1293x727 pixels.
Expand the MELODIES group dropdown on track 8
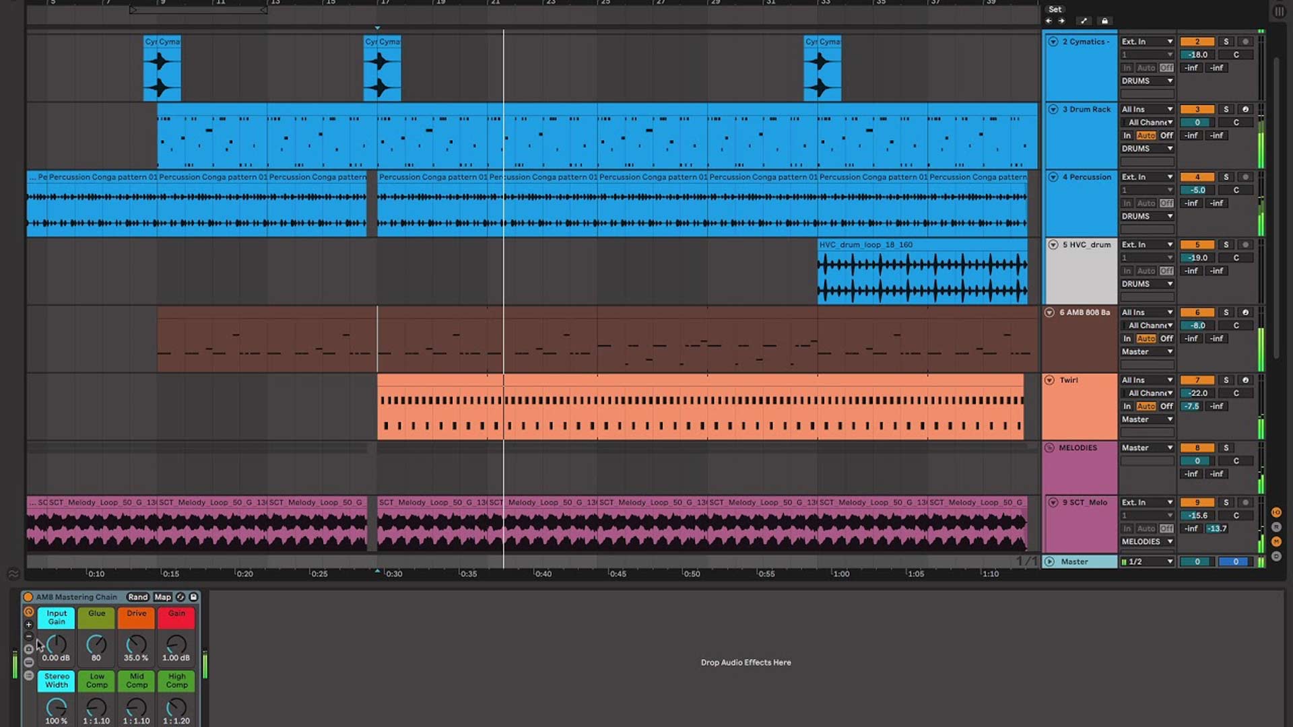pyautogui.click(x=1050, y=448)
